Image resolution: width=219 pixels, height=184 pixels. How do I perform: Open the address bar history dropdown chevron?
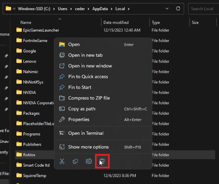coord(167,9)
